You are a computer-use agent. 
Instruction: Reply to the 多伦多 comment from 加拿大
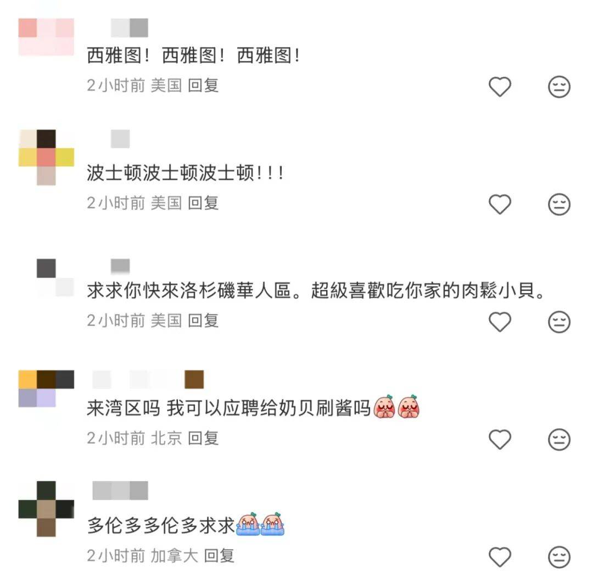[219, 556]
